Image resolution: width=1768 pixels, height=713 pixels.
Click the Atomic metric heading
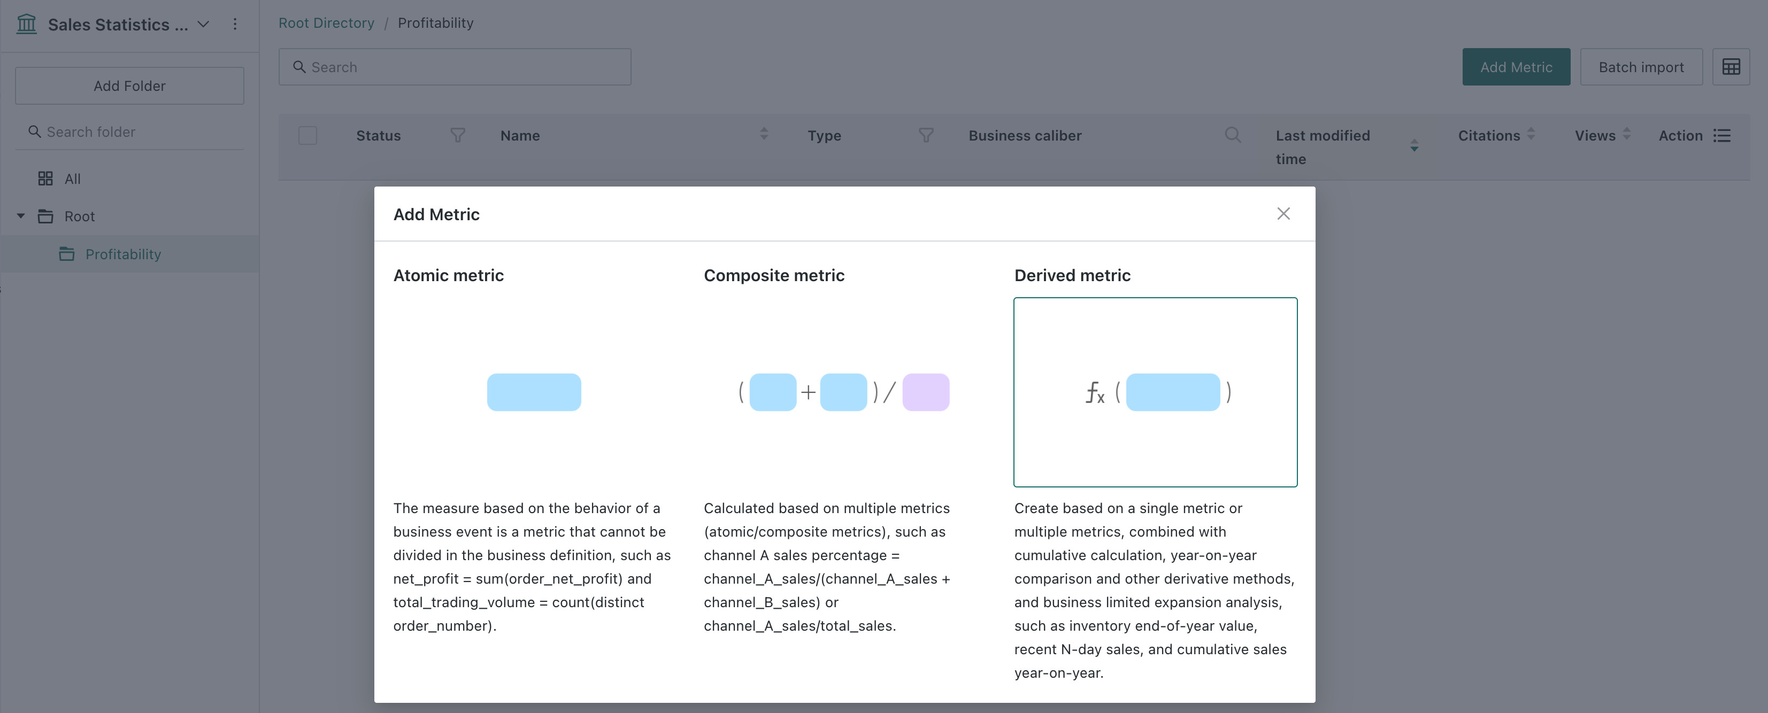pos(448,275)
